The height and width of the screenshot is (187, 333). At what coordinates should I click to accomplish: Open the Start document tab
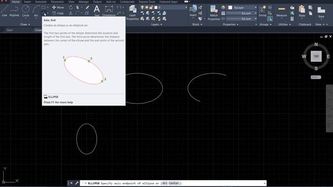9,30
